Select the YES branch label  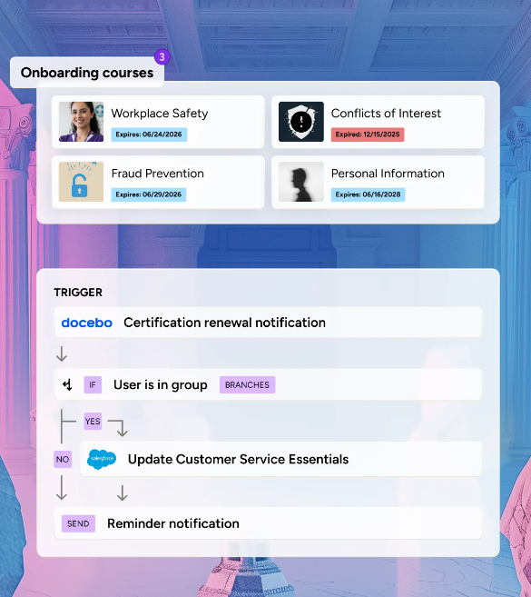tap(93, 421)
